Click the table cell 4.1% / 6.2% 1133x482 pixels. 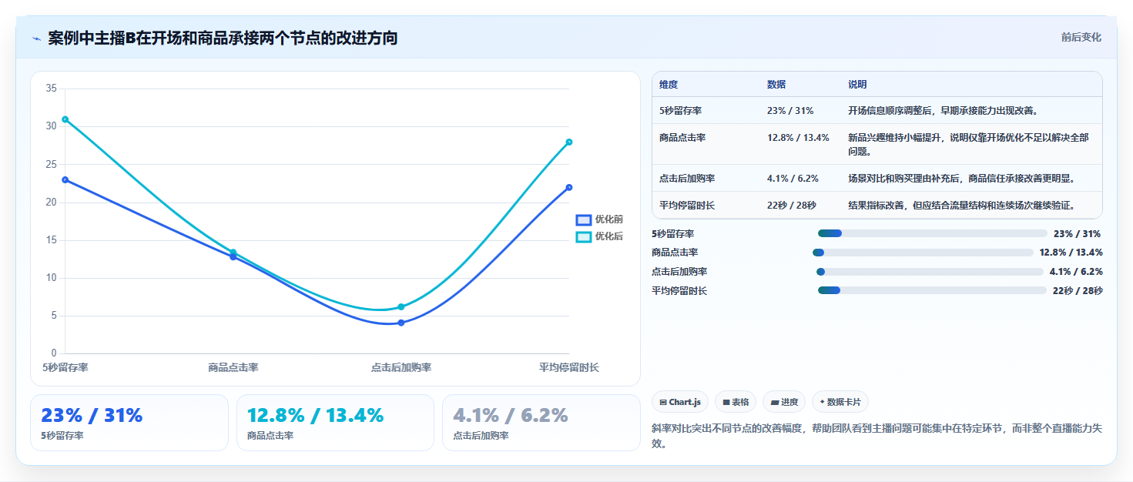point(793,179)
